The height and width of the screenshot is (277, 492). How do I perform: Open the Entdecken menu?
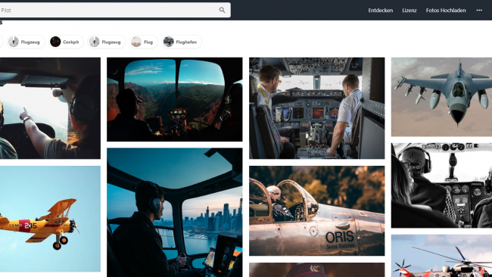click(380, 11)
